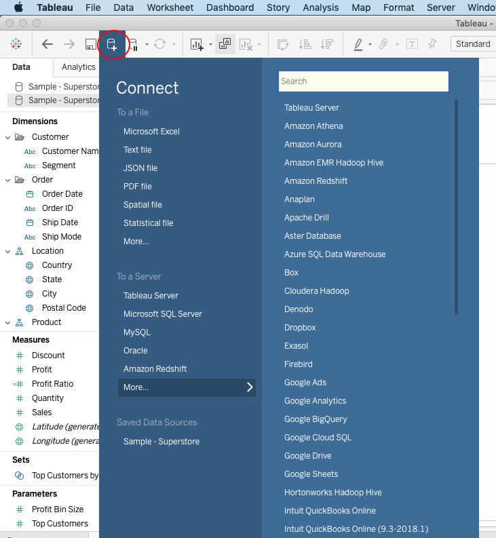Screen dimensions: 496x538
Task: Connect to MySQL server
Action: (x=137, y=332)
